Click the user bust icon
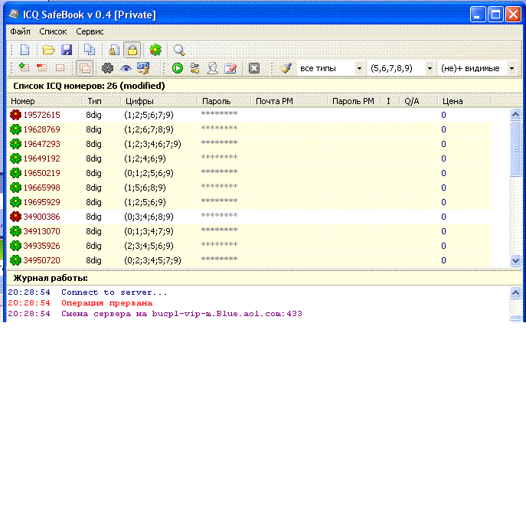This screenshot has height=519, width=526. tap(212, 68)
